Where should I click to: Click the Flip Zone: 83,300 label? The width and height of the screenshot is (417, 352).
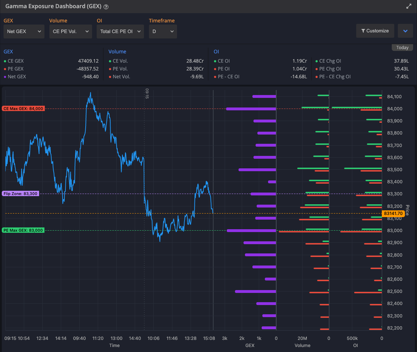(20, 194)
